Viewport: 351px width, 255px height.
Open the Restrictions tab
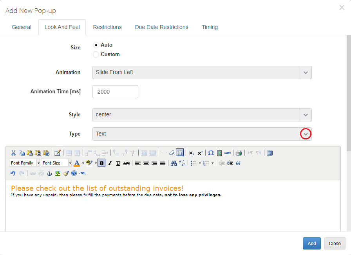pyautogui.click(x=107, y=27)
